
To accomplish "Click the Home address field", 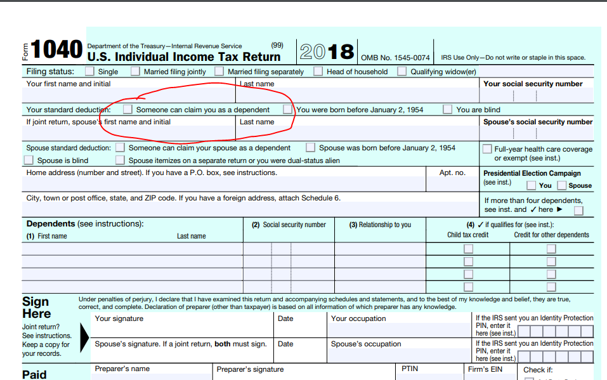I will coord(224,184).
